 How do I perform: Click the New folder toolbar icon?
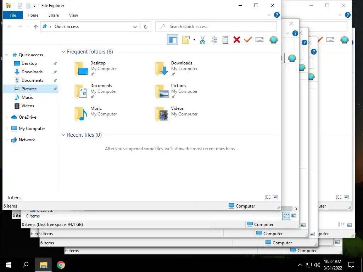click(x=186, y=40)
